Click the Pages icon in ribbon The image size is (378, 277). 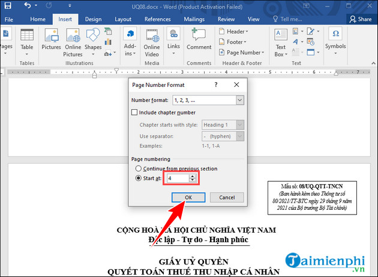tap(5, 34)
